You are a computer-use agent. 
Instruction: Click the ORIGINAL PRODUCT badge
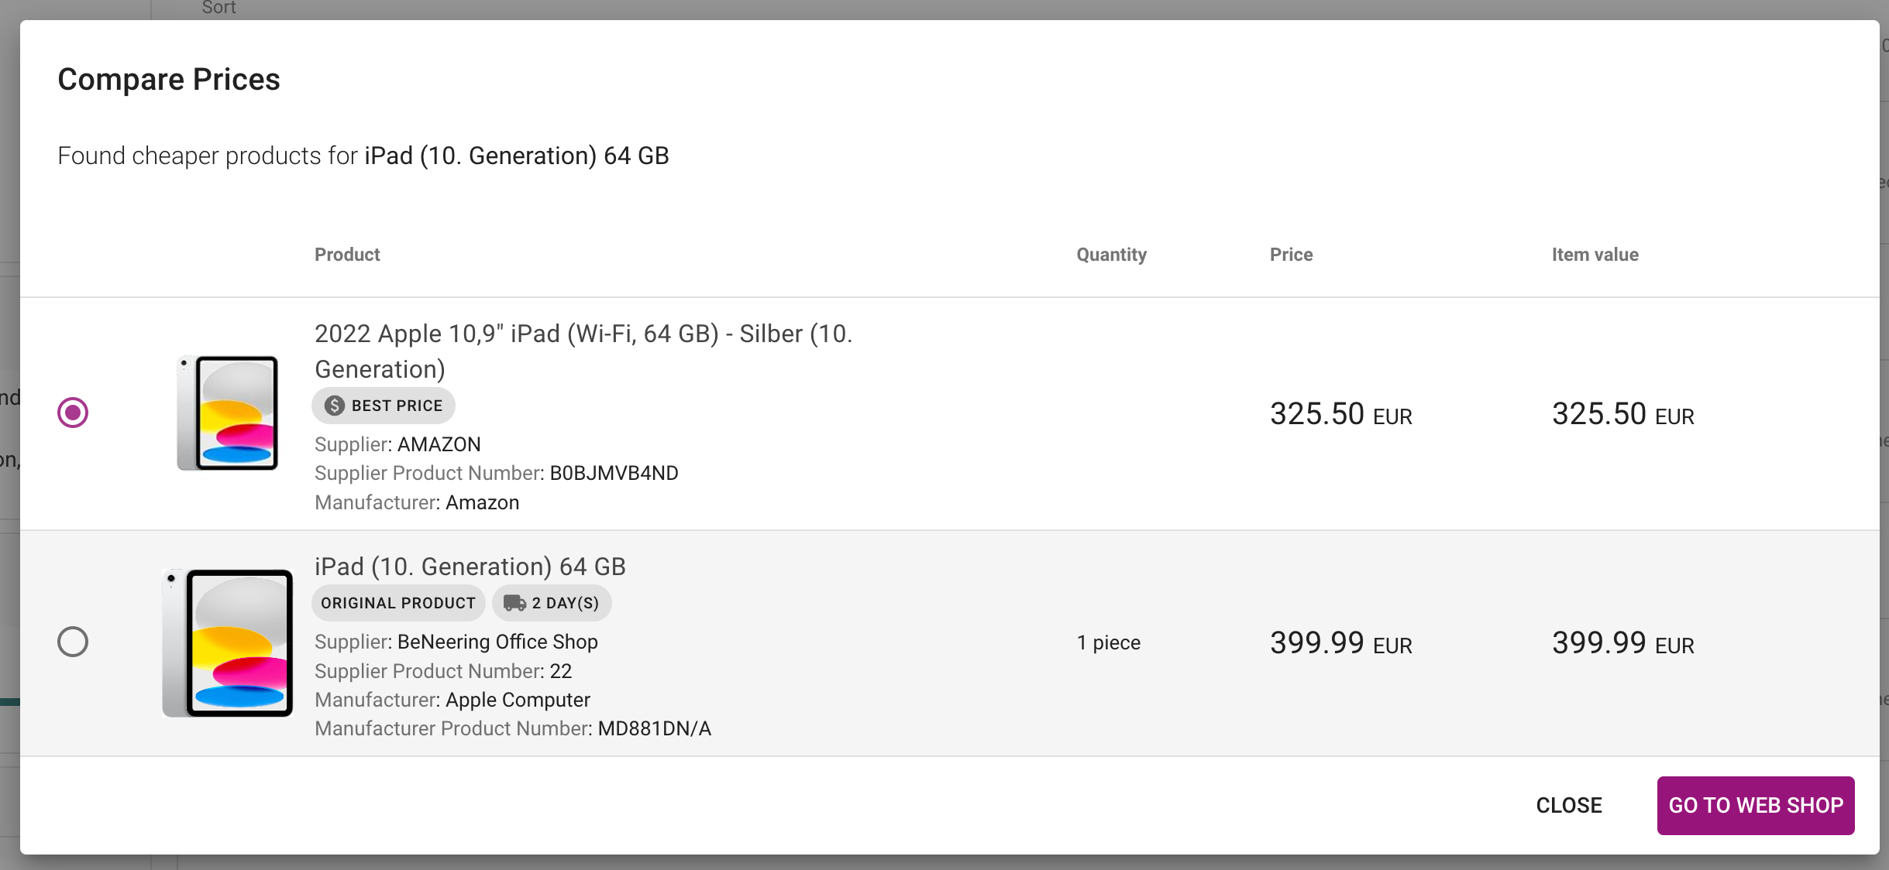[398, 603]
